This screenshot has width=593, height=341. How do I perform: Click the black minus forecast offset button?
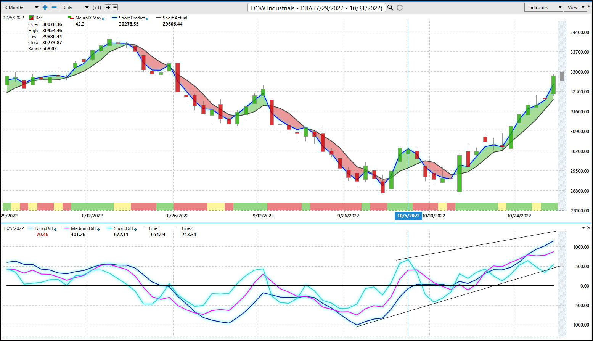point(115,7)
